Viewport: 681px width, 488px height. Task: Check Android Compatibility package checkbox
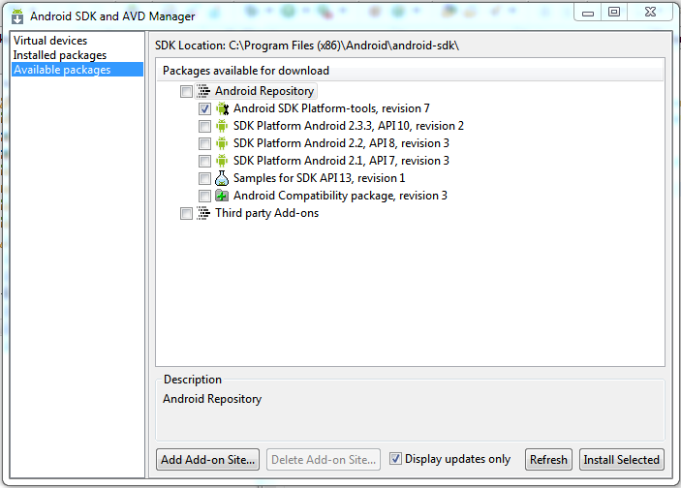pyautogui.click(x=204, y=196)
